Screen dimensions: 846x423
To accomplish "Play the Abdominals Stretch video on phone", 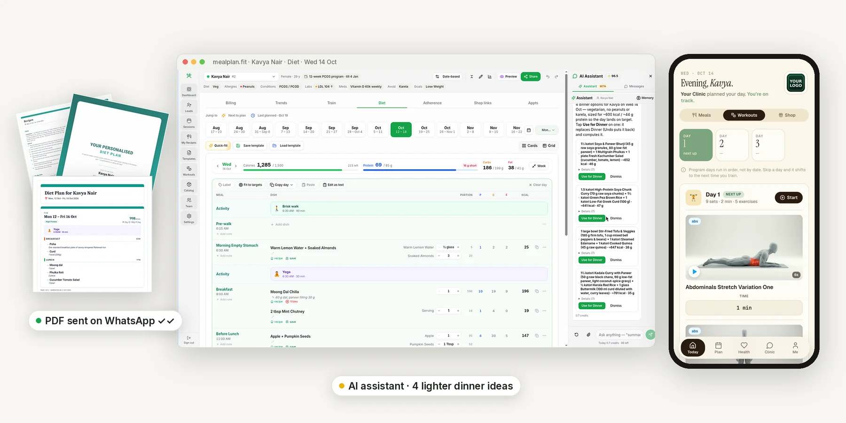I will 694,272.
